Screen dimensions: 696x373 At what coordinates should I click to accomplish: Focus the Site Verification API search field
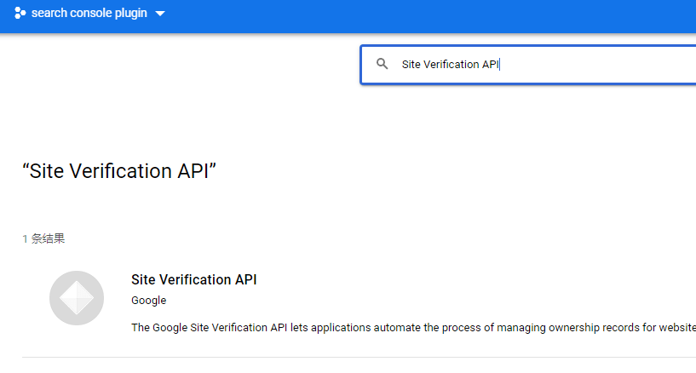coord(529,65)
